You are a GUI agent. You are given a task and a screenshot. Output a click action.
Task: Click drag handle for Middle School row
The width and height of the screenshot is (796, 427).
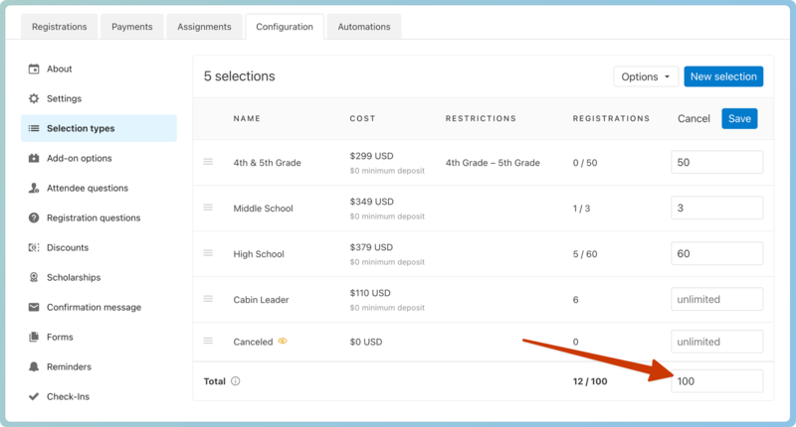208,208
